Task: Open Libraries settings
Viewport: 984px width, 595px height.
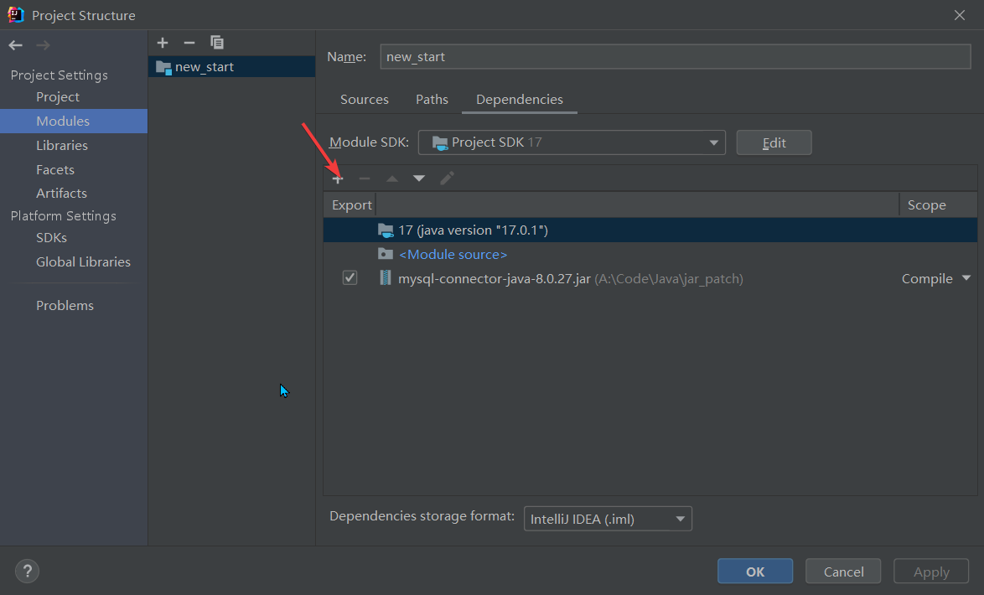Action: click(x=61, y=146)
